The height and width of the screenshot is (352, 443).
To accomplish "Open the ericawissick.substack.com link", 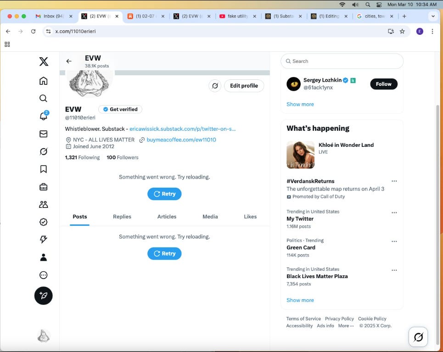I will pos(183,129).
